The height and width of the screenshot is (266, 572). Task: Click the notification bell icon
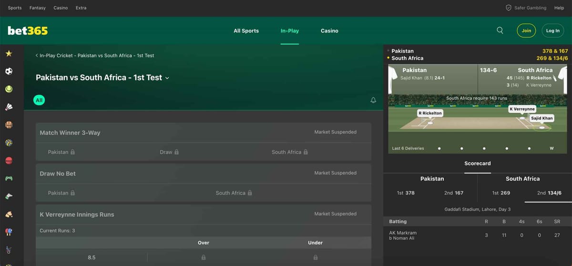373,100
